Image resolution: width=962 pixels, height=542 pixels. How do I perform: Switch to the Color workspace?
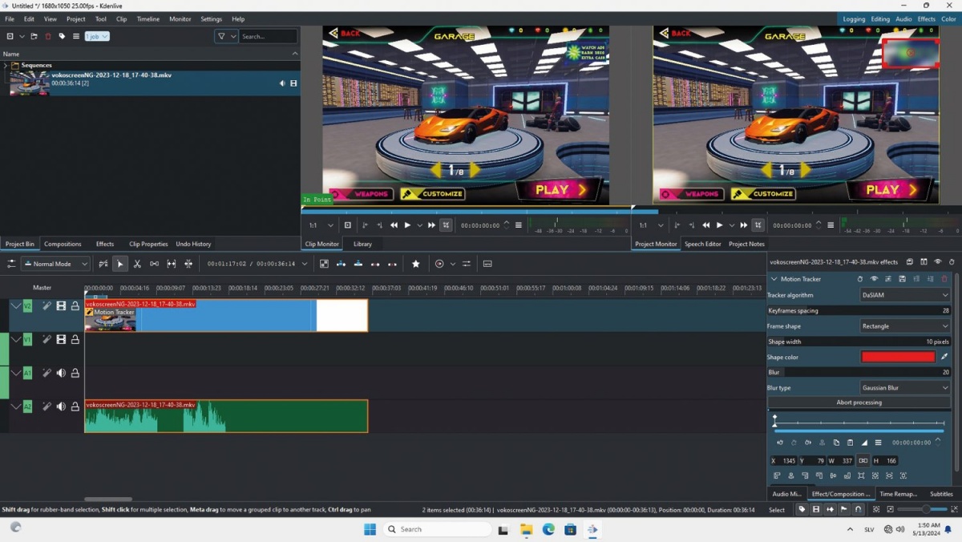tap(948, 18)
